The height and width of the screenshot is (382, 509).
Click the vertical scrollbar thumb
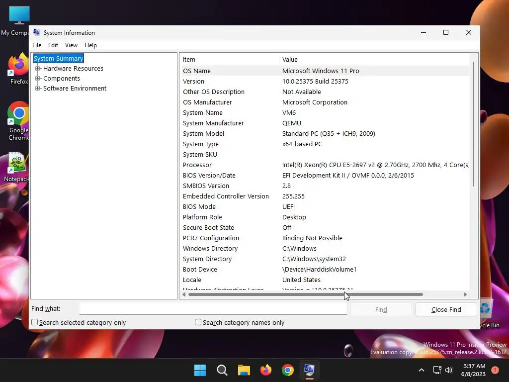pyautogui.click(x=474, y=124)
